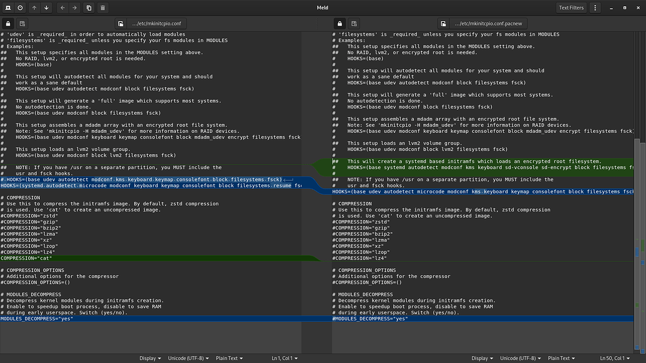Delete the current change using the trash icon

(x=102, y=7)
